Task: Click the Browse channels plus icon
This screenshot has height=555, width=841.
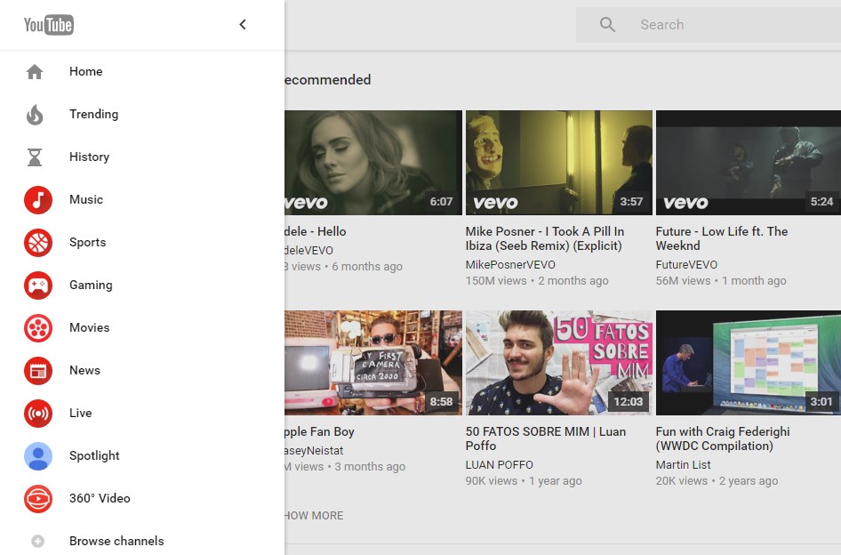Action: (37, 541)
